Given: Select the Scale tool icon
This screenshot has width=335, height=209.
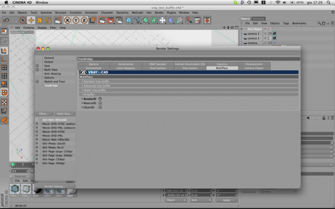Looking at the screenshot, I should (x=40, y=20).
